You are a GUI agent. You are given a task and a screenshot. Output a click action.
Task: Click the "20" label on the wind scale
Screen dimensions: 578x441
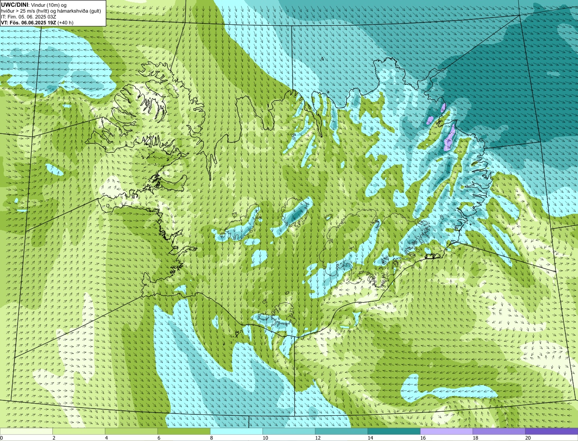pos(528,438)
